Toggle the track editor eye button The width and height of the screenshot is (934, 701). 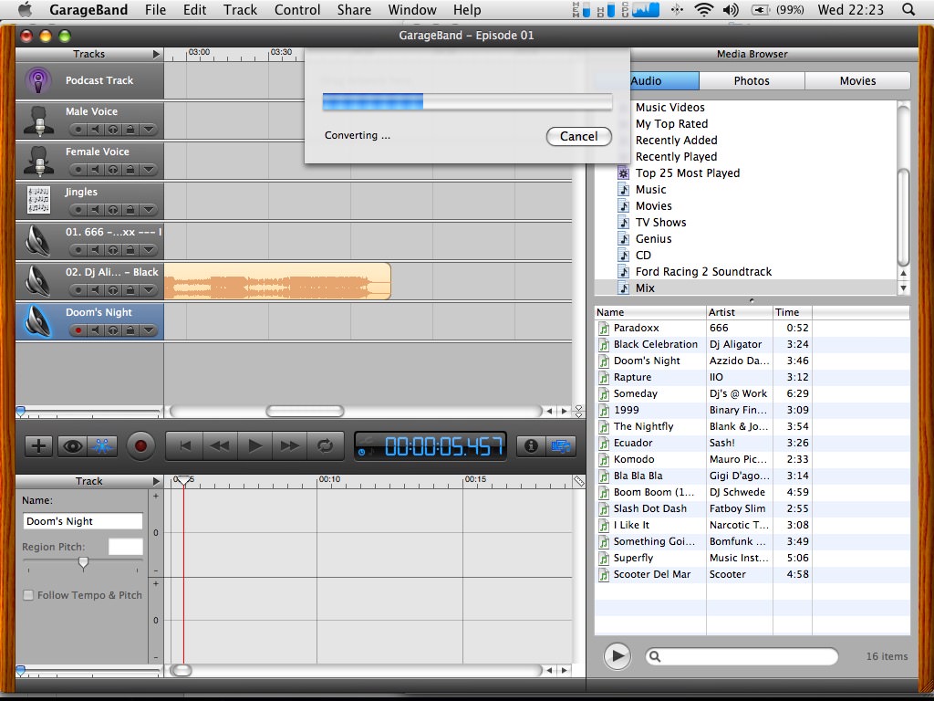click(73, 445)
